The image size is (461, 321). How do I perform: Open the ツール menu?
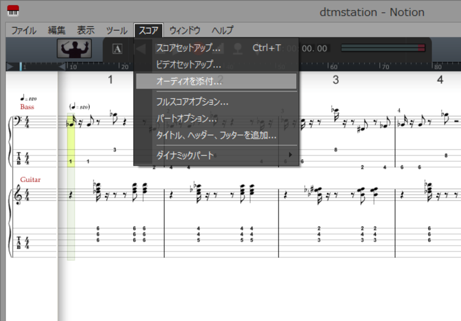116,31
